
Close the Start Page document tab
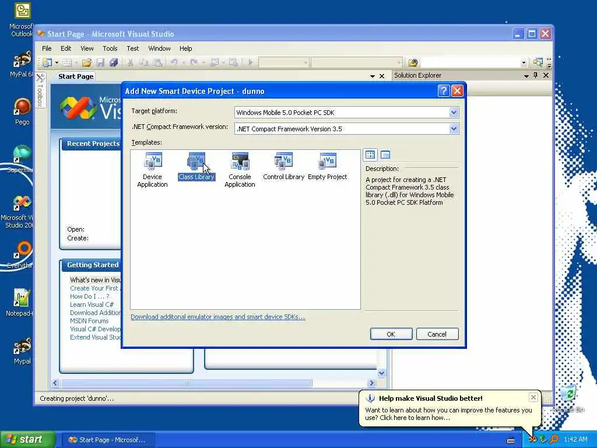(382, 76)
